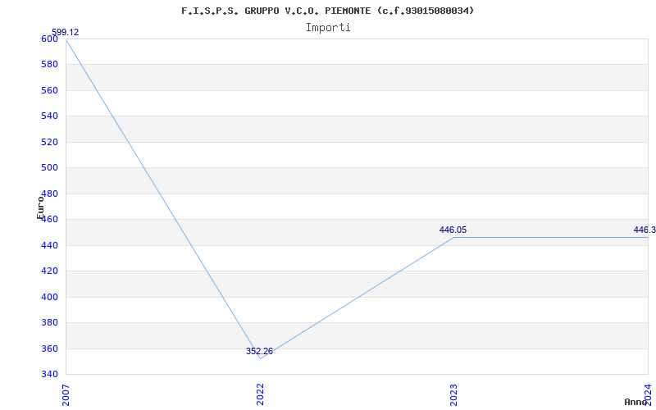Screen dimensions: 656x410
Task: Click the 400 y-axis tick label
Action: click(x=50, y=297)
